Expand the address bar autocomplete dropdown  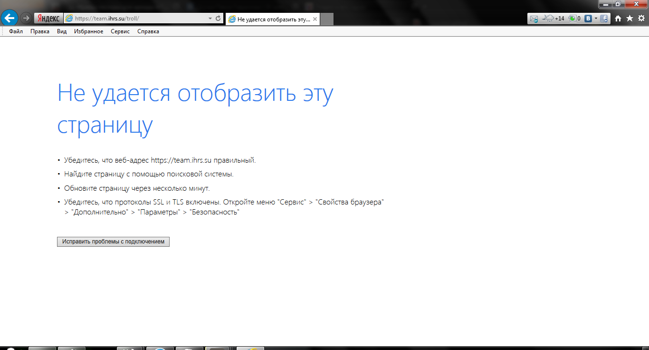(x=210, y=19)
